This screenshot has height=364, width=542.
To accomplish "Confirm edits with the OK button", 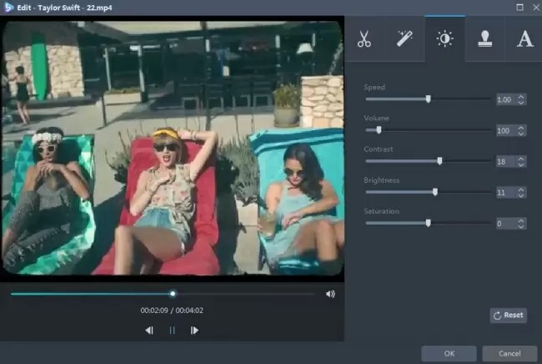I will click(x=449, y=353).
